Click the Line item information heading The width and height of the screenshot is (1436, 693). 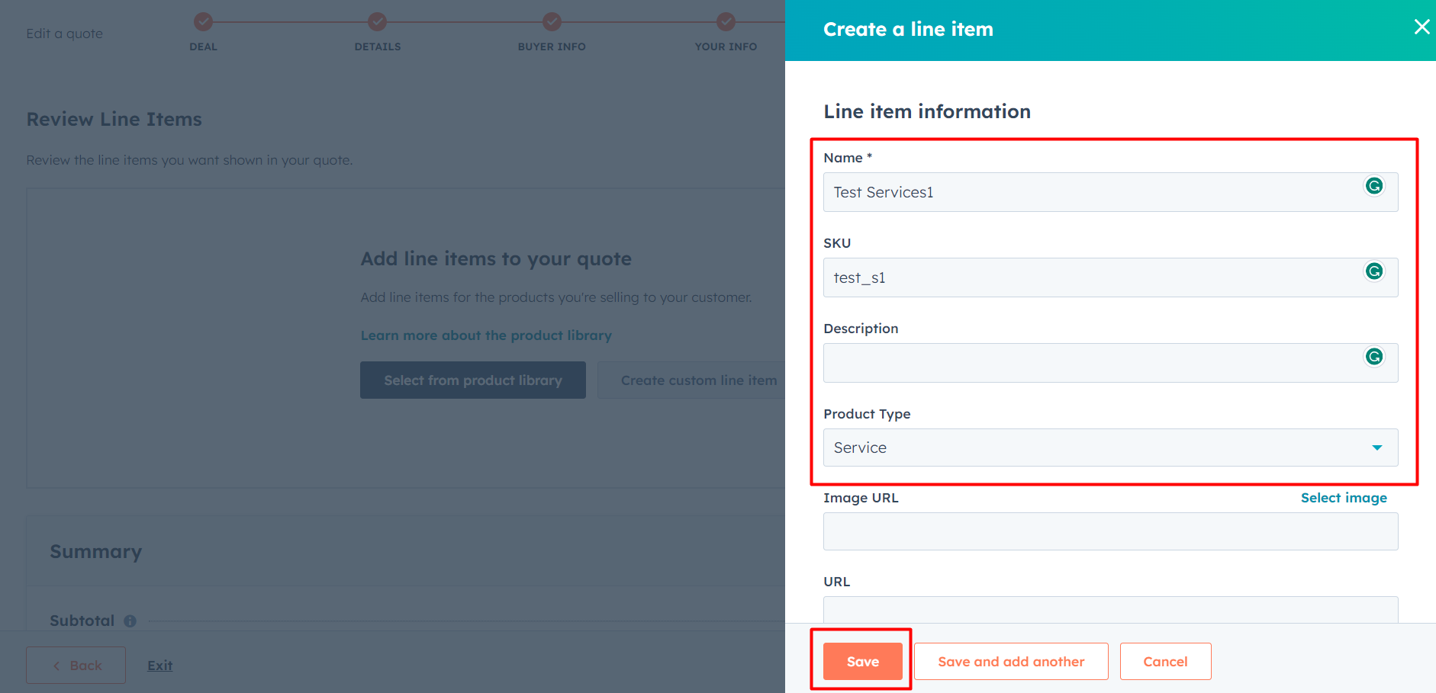[927, 111]
